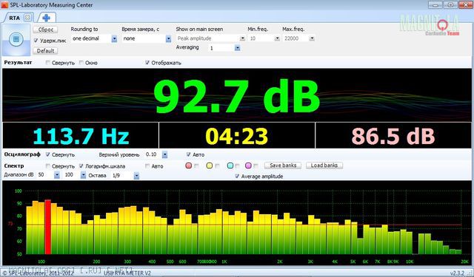
Task: Toggle the Отображать checkbox
Action: 147,63
